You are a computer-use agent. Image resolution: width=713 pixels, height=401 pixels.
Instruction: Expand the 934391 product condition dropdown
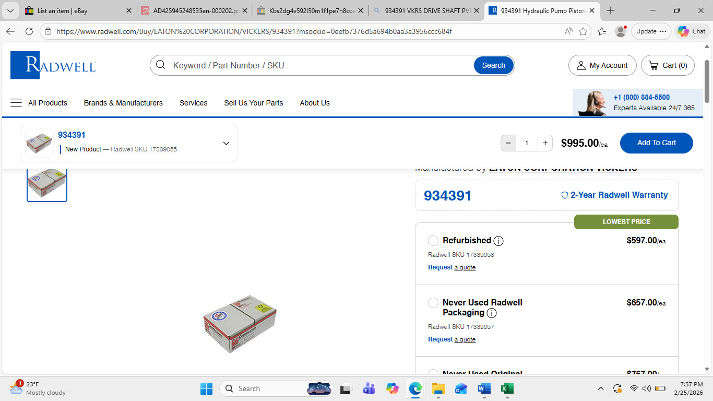(226, 144)
